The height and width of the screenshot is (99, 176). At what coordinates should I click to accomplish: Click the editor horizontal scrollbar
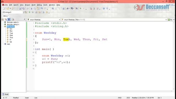click(100, 91)
